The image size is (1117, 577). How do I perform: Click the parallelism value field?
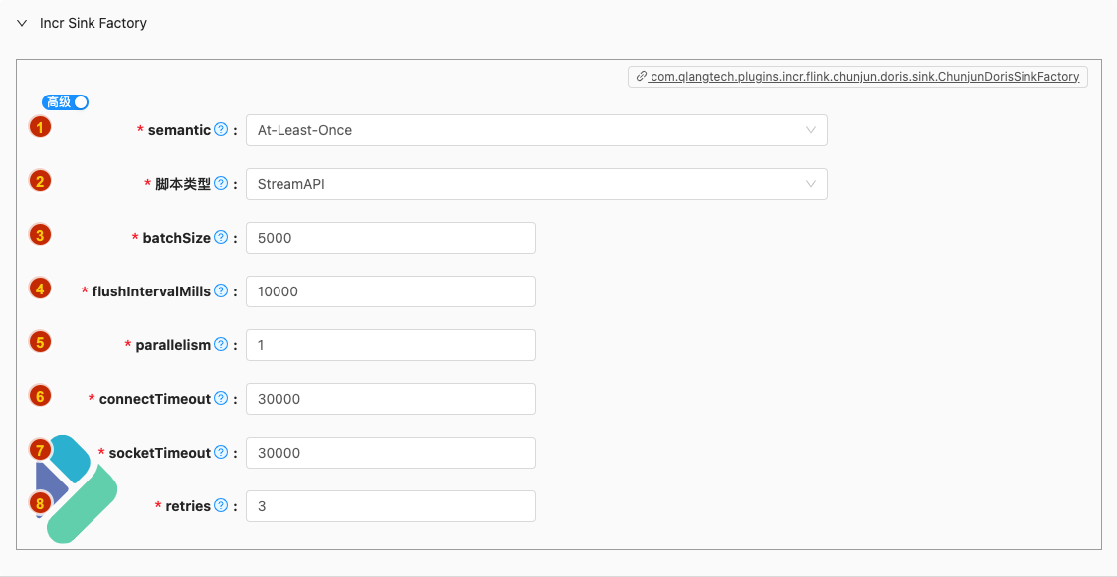click(x=390, y=345)
